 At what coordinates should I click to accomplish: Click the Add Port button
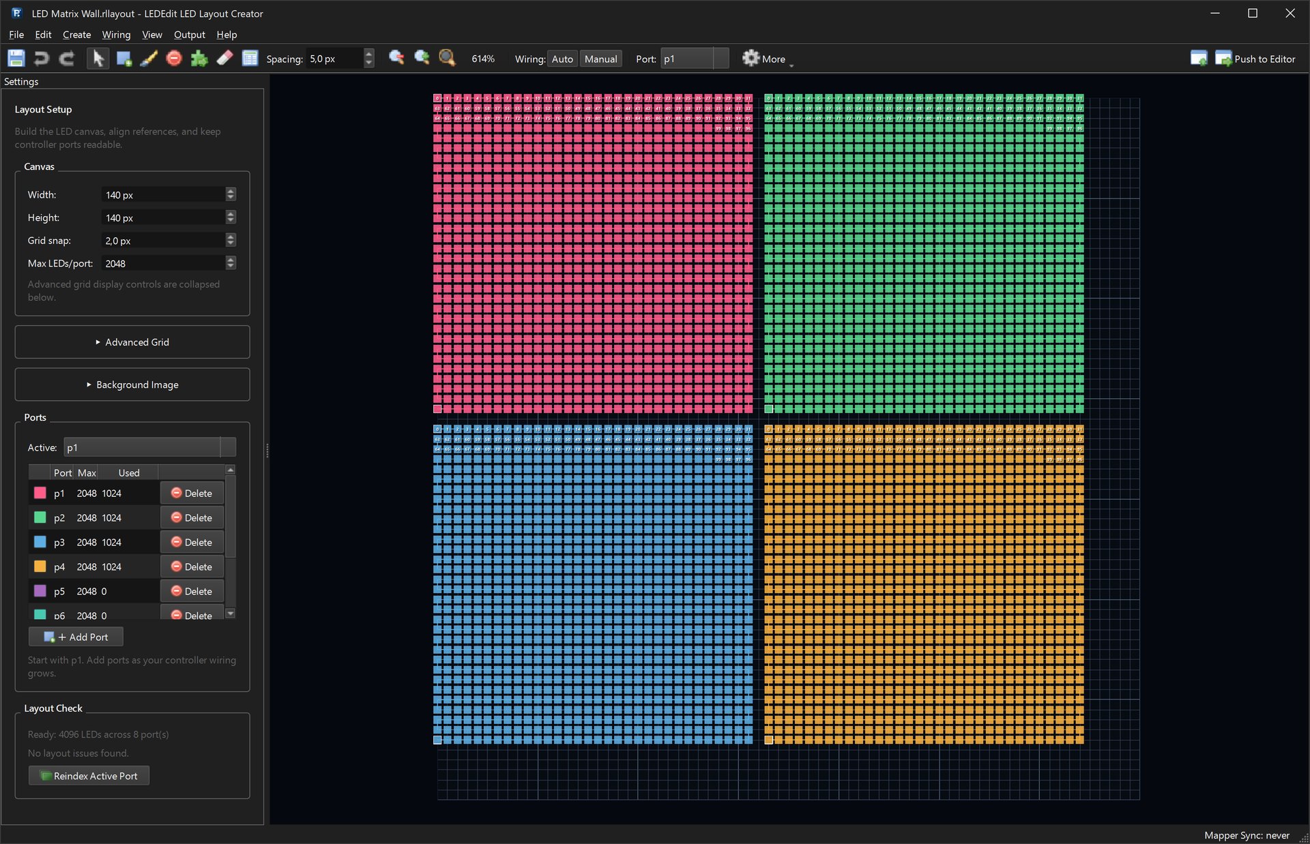76,637
